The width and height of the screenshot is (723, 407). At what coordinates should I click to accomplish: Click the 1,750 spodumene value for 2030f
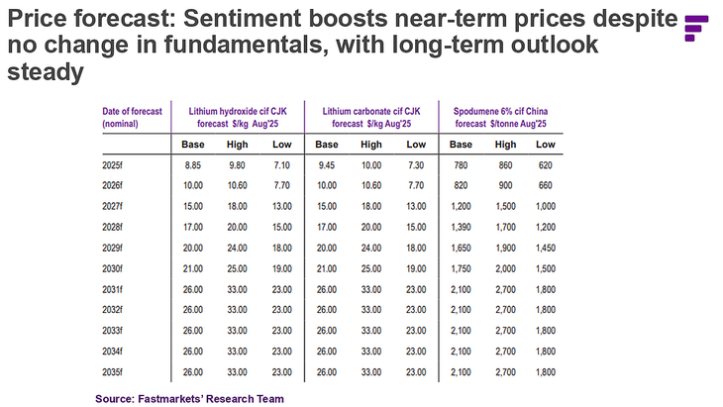(x=460, y=267)
